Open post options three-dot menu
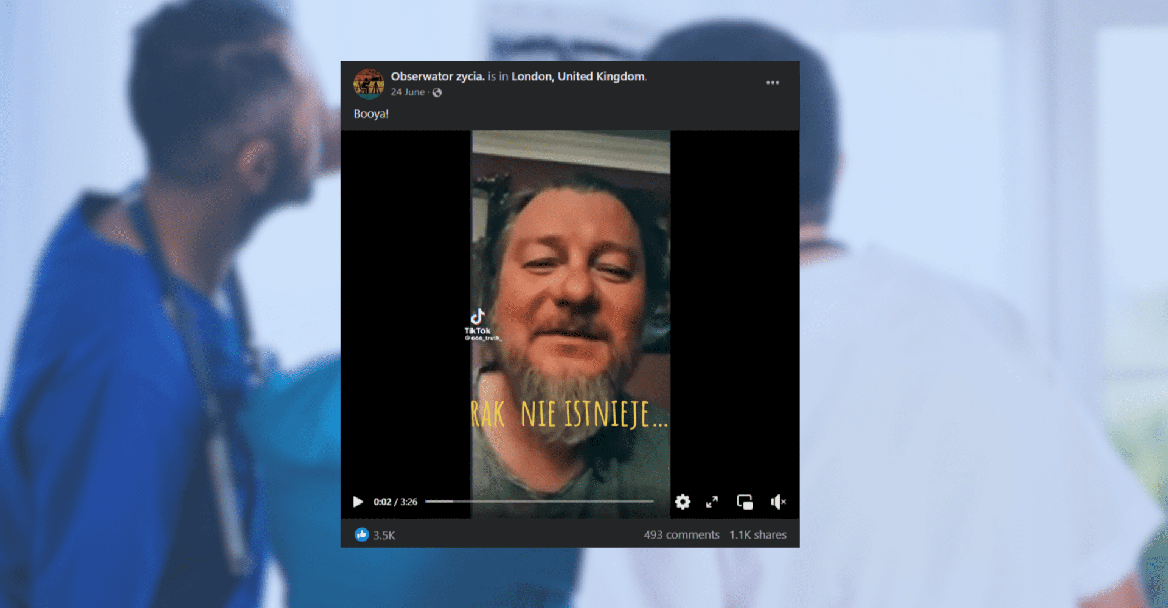 pos(773,82)
